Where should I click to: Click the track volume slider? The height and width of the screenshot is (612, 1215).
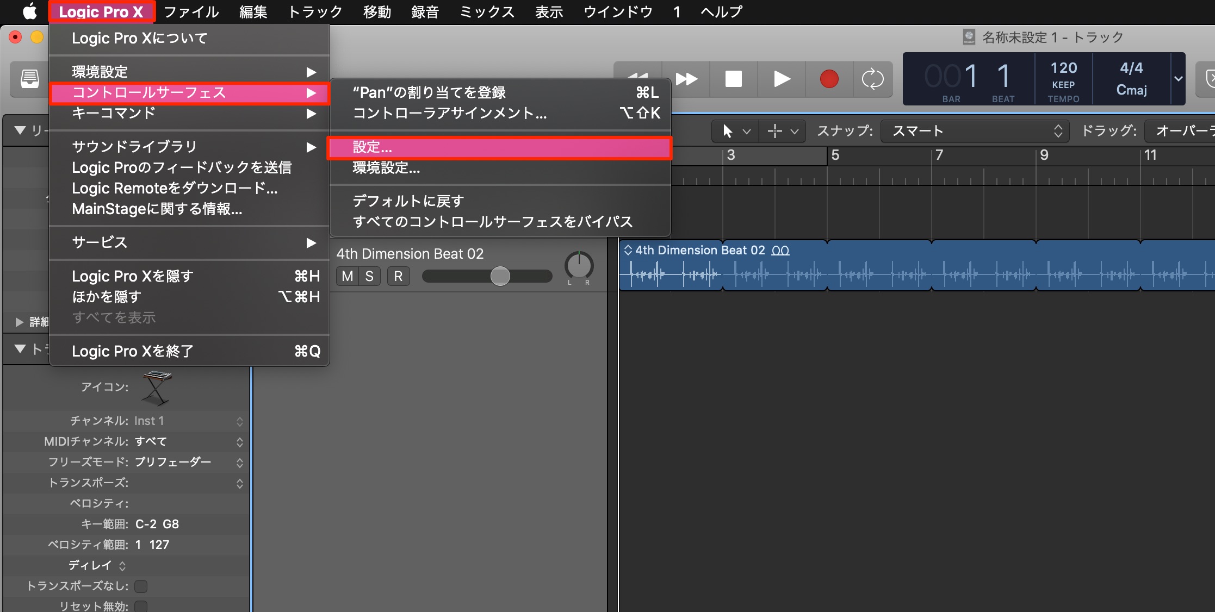(487, 276)
